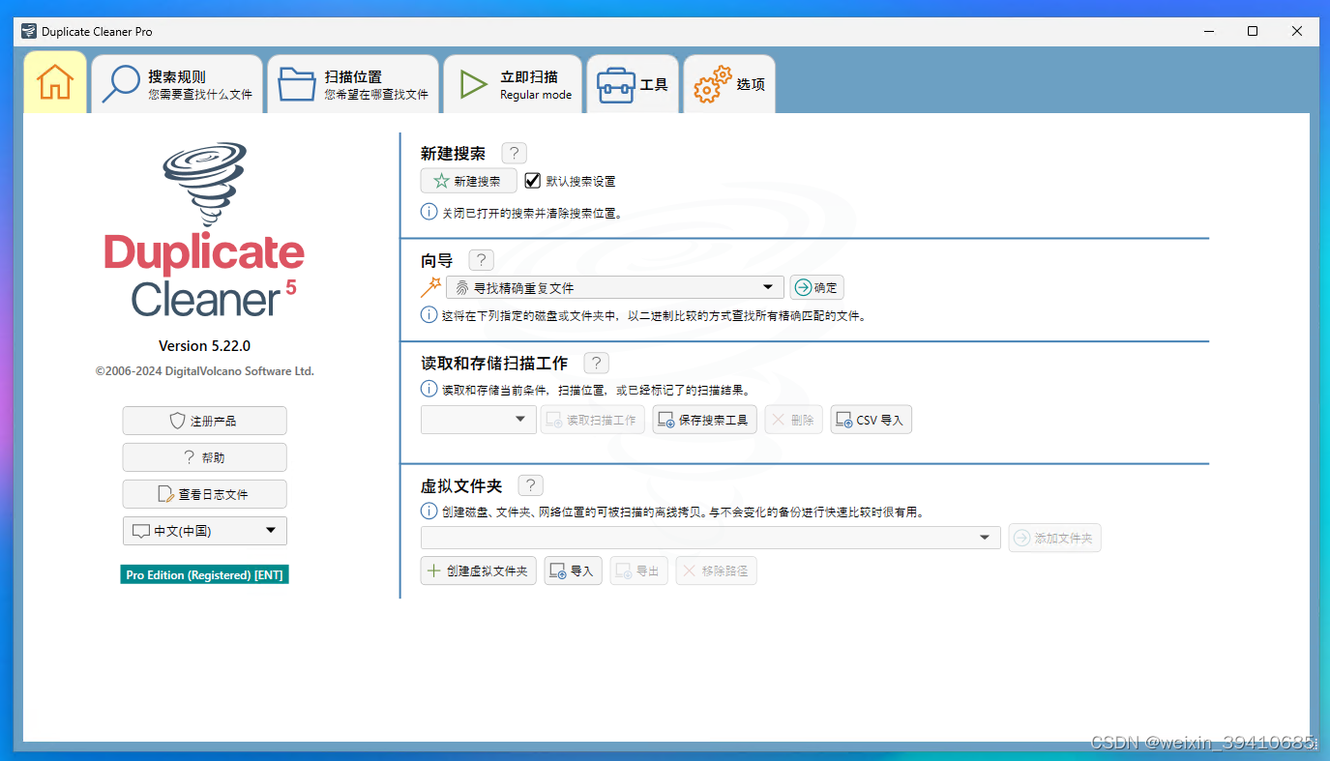Click the 帮助 button in left panel
This screenshot has height=761, width=1330.
(204, 457)
